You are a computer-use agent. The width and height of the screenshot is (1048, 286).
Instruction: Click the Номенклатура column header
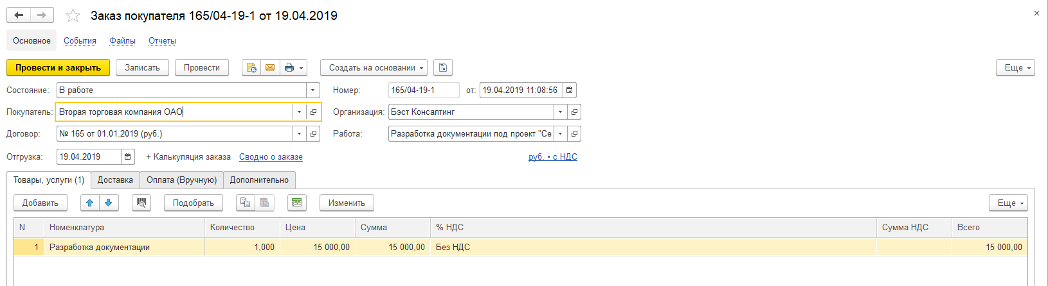(124, 228)
